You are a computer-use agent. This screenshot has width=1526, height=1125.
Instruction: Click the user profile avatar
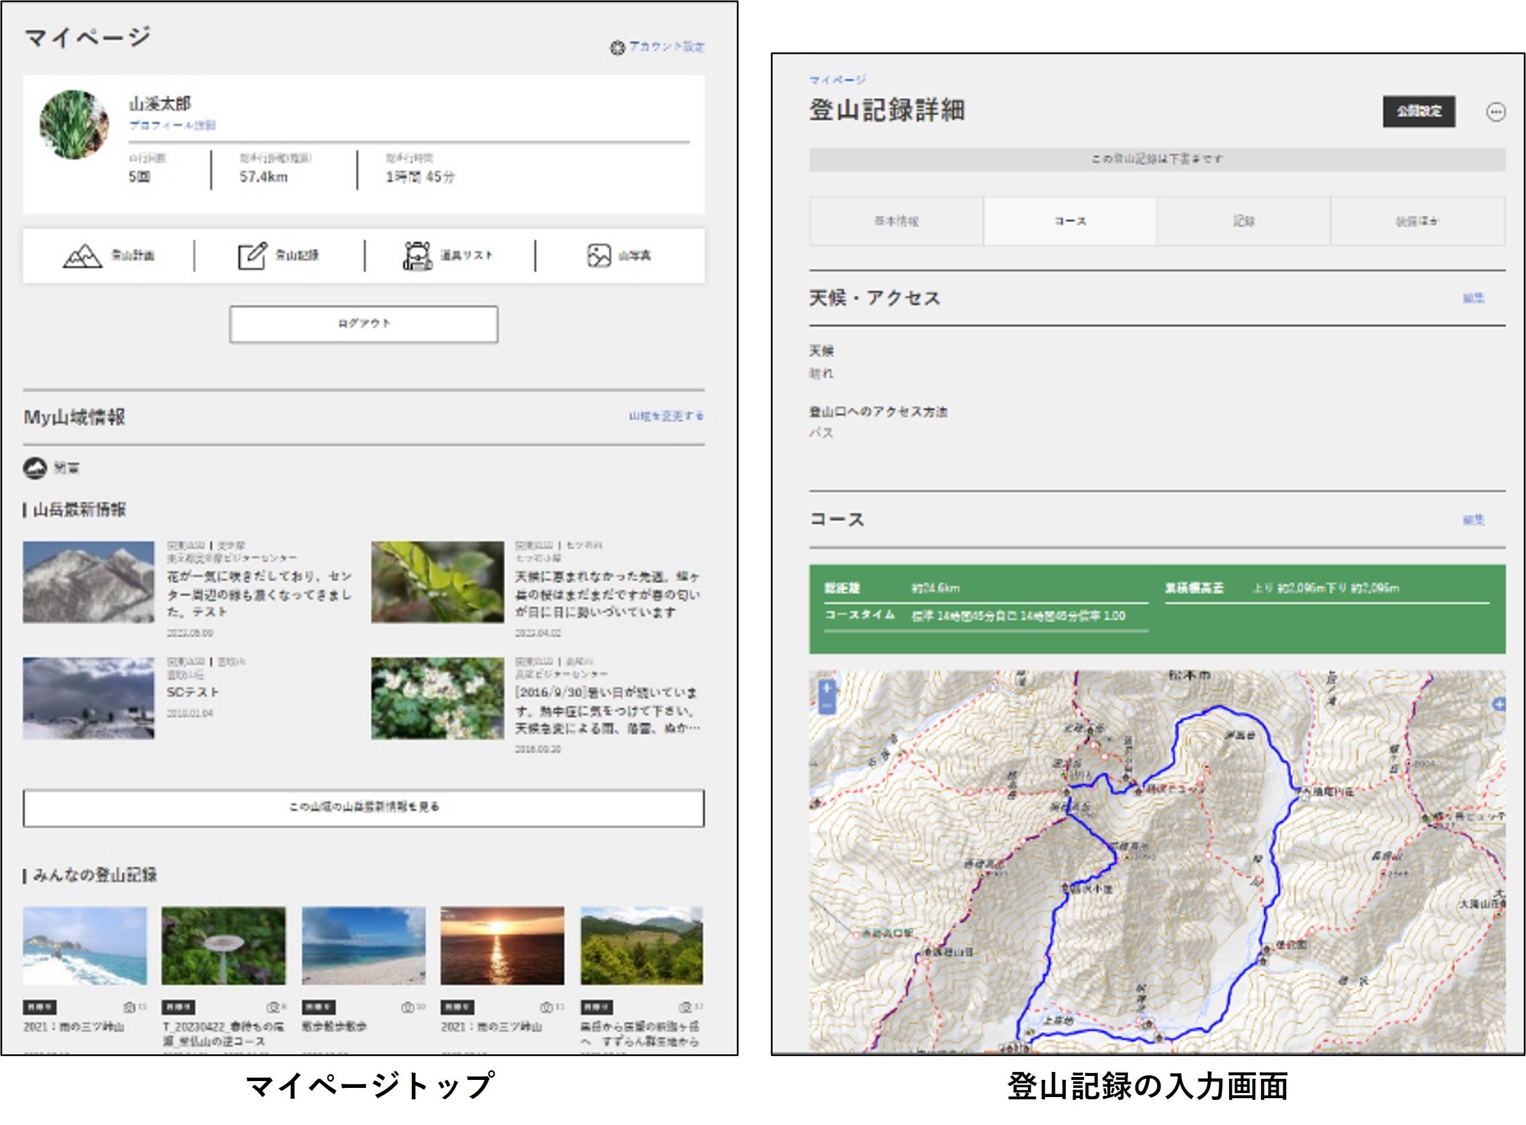click(74, 126)
